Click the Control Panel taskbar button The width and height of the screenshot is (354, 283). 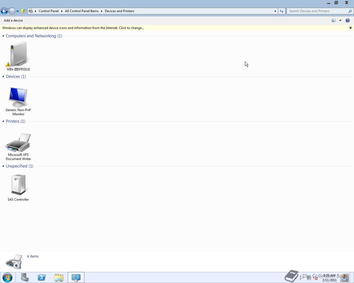pyautogui.click(x=76, y=277)
